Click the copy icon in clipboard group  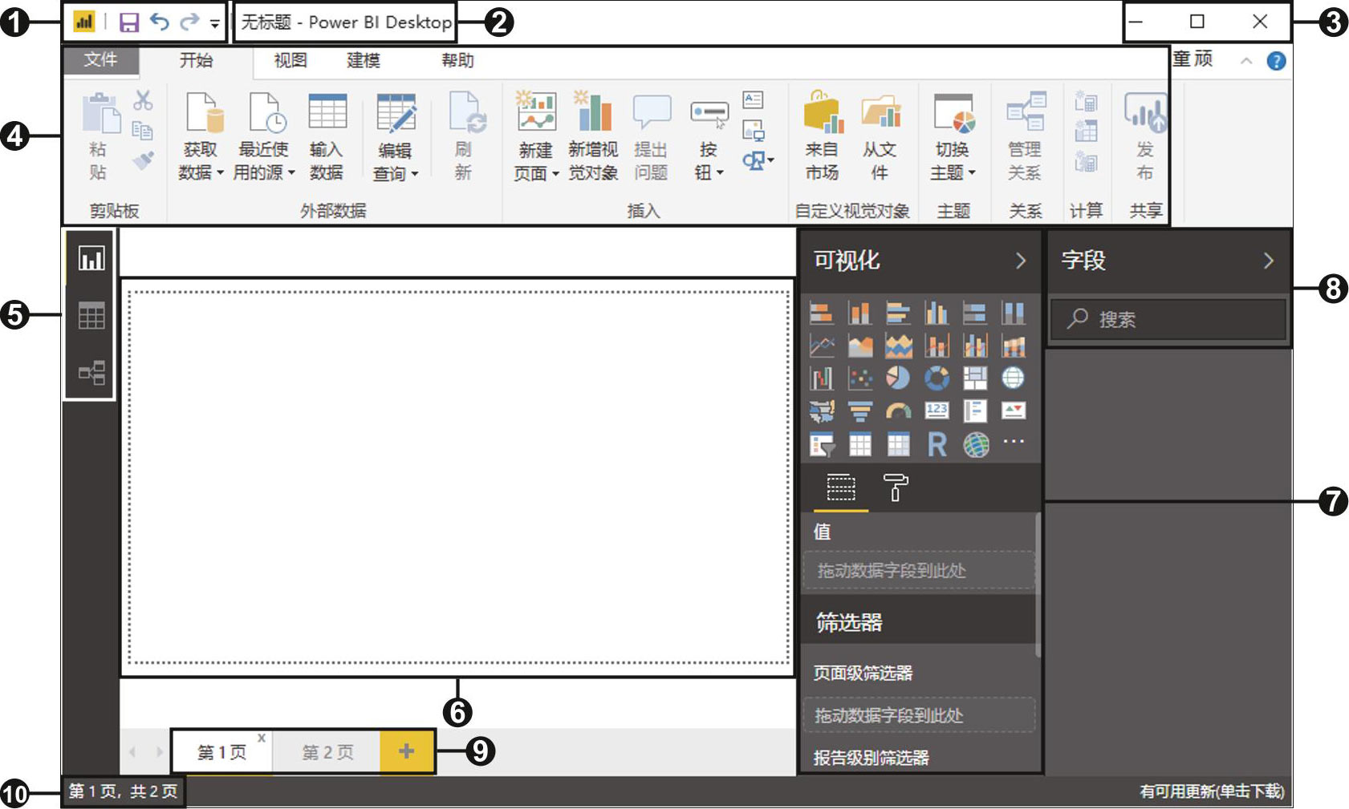(x=143, y=130)
